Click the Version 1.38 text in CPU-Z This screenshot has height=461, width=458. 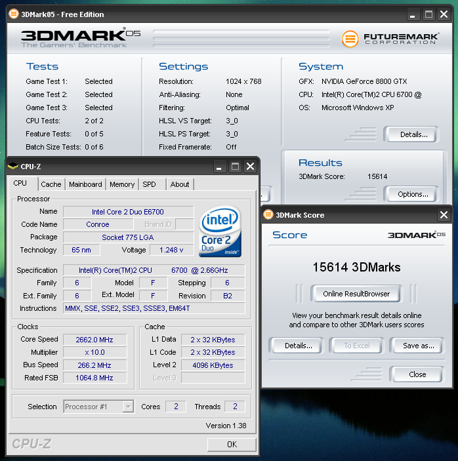coord(226,426)
